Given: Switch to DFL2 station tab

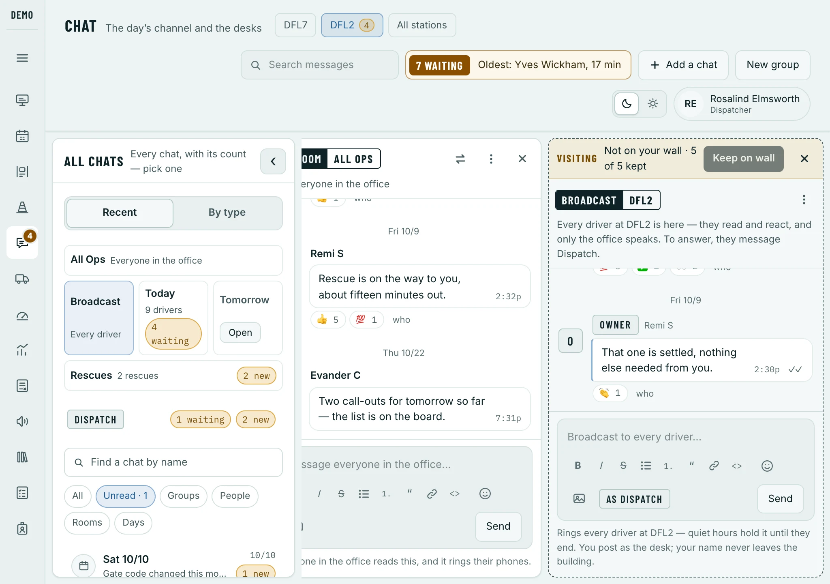Looking at the screenshot, I should click(352, 25).
